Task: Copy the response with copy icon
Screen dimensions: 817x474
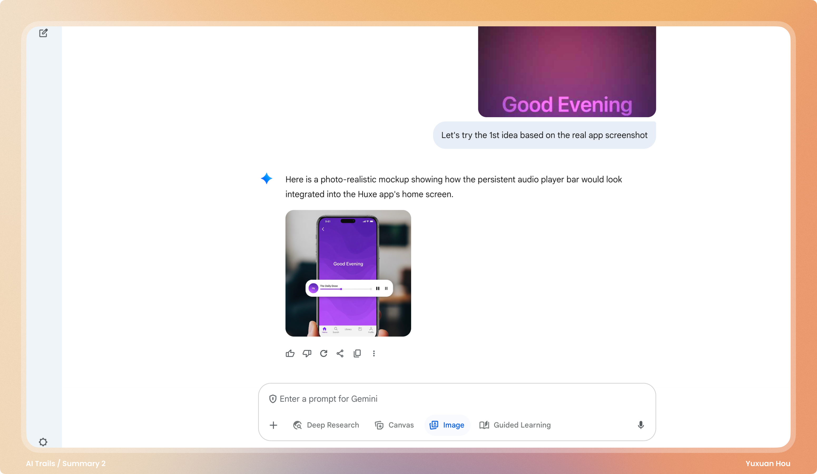Action: pyautogui.click(x=357, y=353)
